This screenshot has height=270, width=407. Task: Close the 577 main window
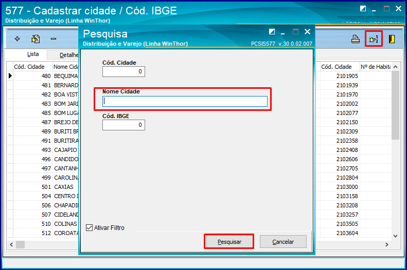coord(398,9)
